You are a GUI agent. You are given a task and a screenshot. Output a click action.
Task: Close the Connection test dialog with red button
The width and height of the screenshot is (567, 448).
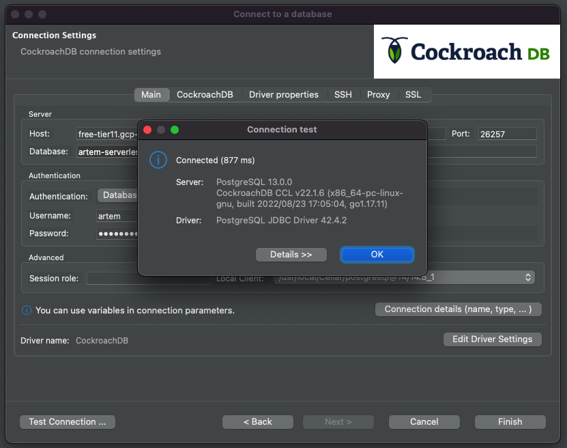(147, 130)
